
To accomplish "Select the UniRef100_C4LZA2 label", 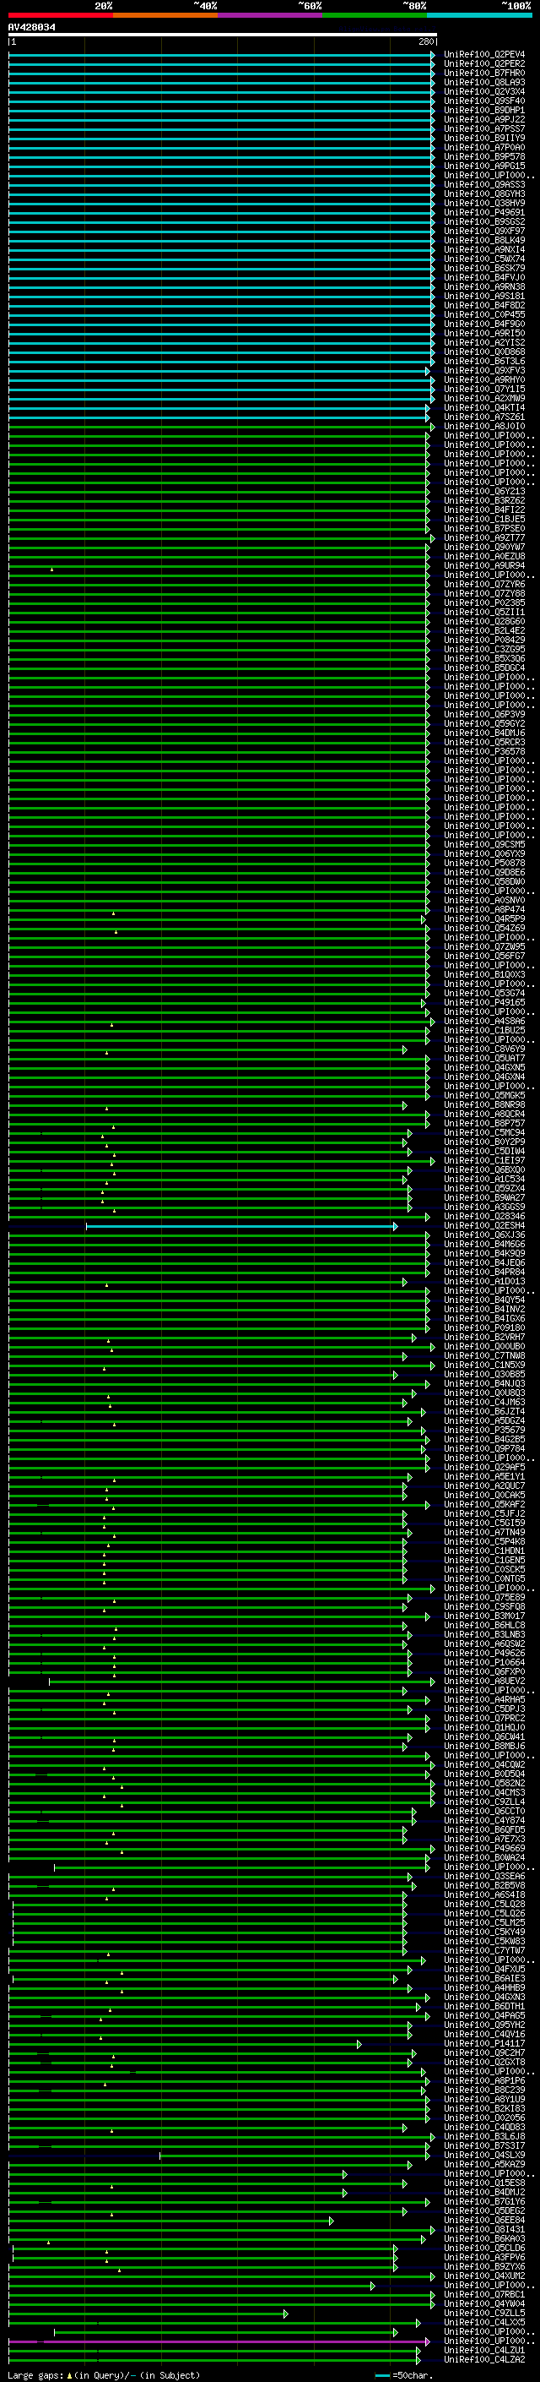I will click(x=483, y=2360).
